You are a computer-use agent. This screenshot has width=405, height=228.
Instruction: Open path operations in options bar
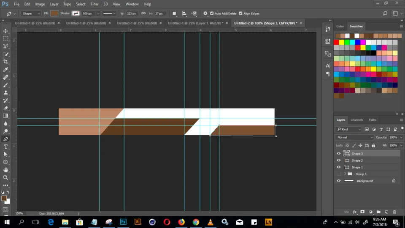(174, 14)
